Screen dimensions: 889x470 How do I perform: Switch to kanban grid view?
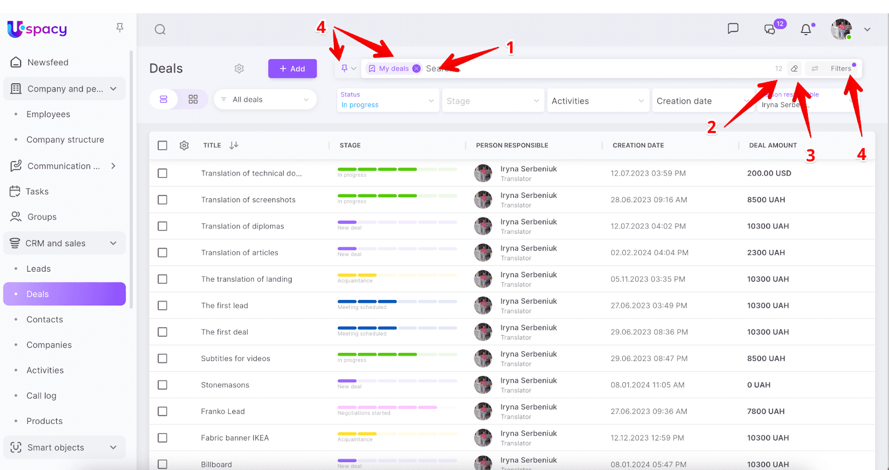click(193, 99)
